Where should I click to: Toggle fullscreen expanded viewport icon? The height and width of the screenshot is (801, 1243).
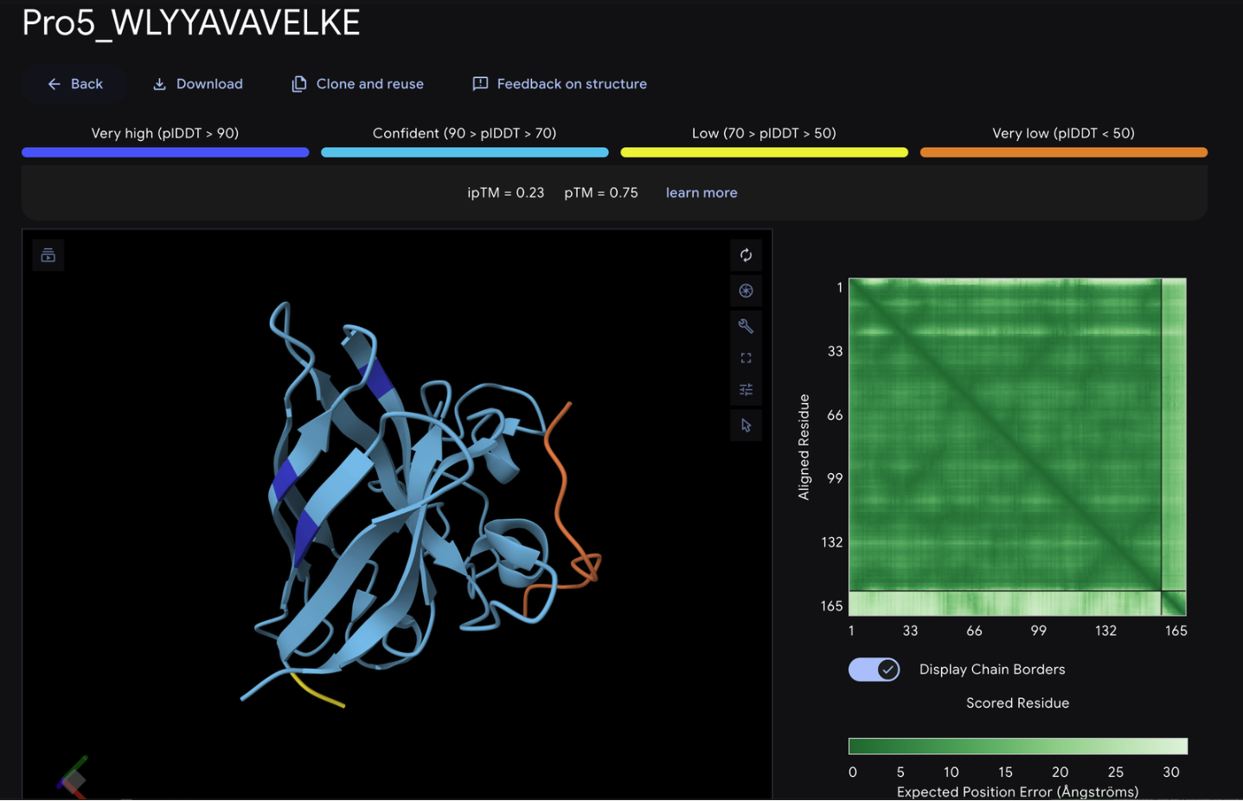click(746, 358)
